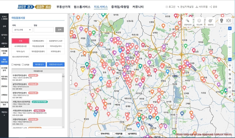Click the current location target icon
The height and width of the screenshot is (138, 235).
(230, 65)
